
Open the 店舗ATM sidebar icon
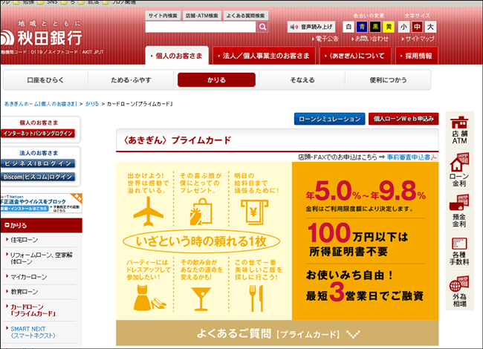pos(459,130)
